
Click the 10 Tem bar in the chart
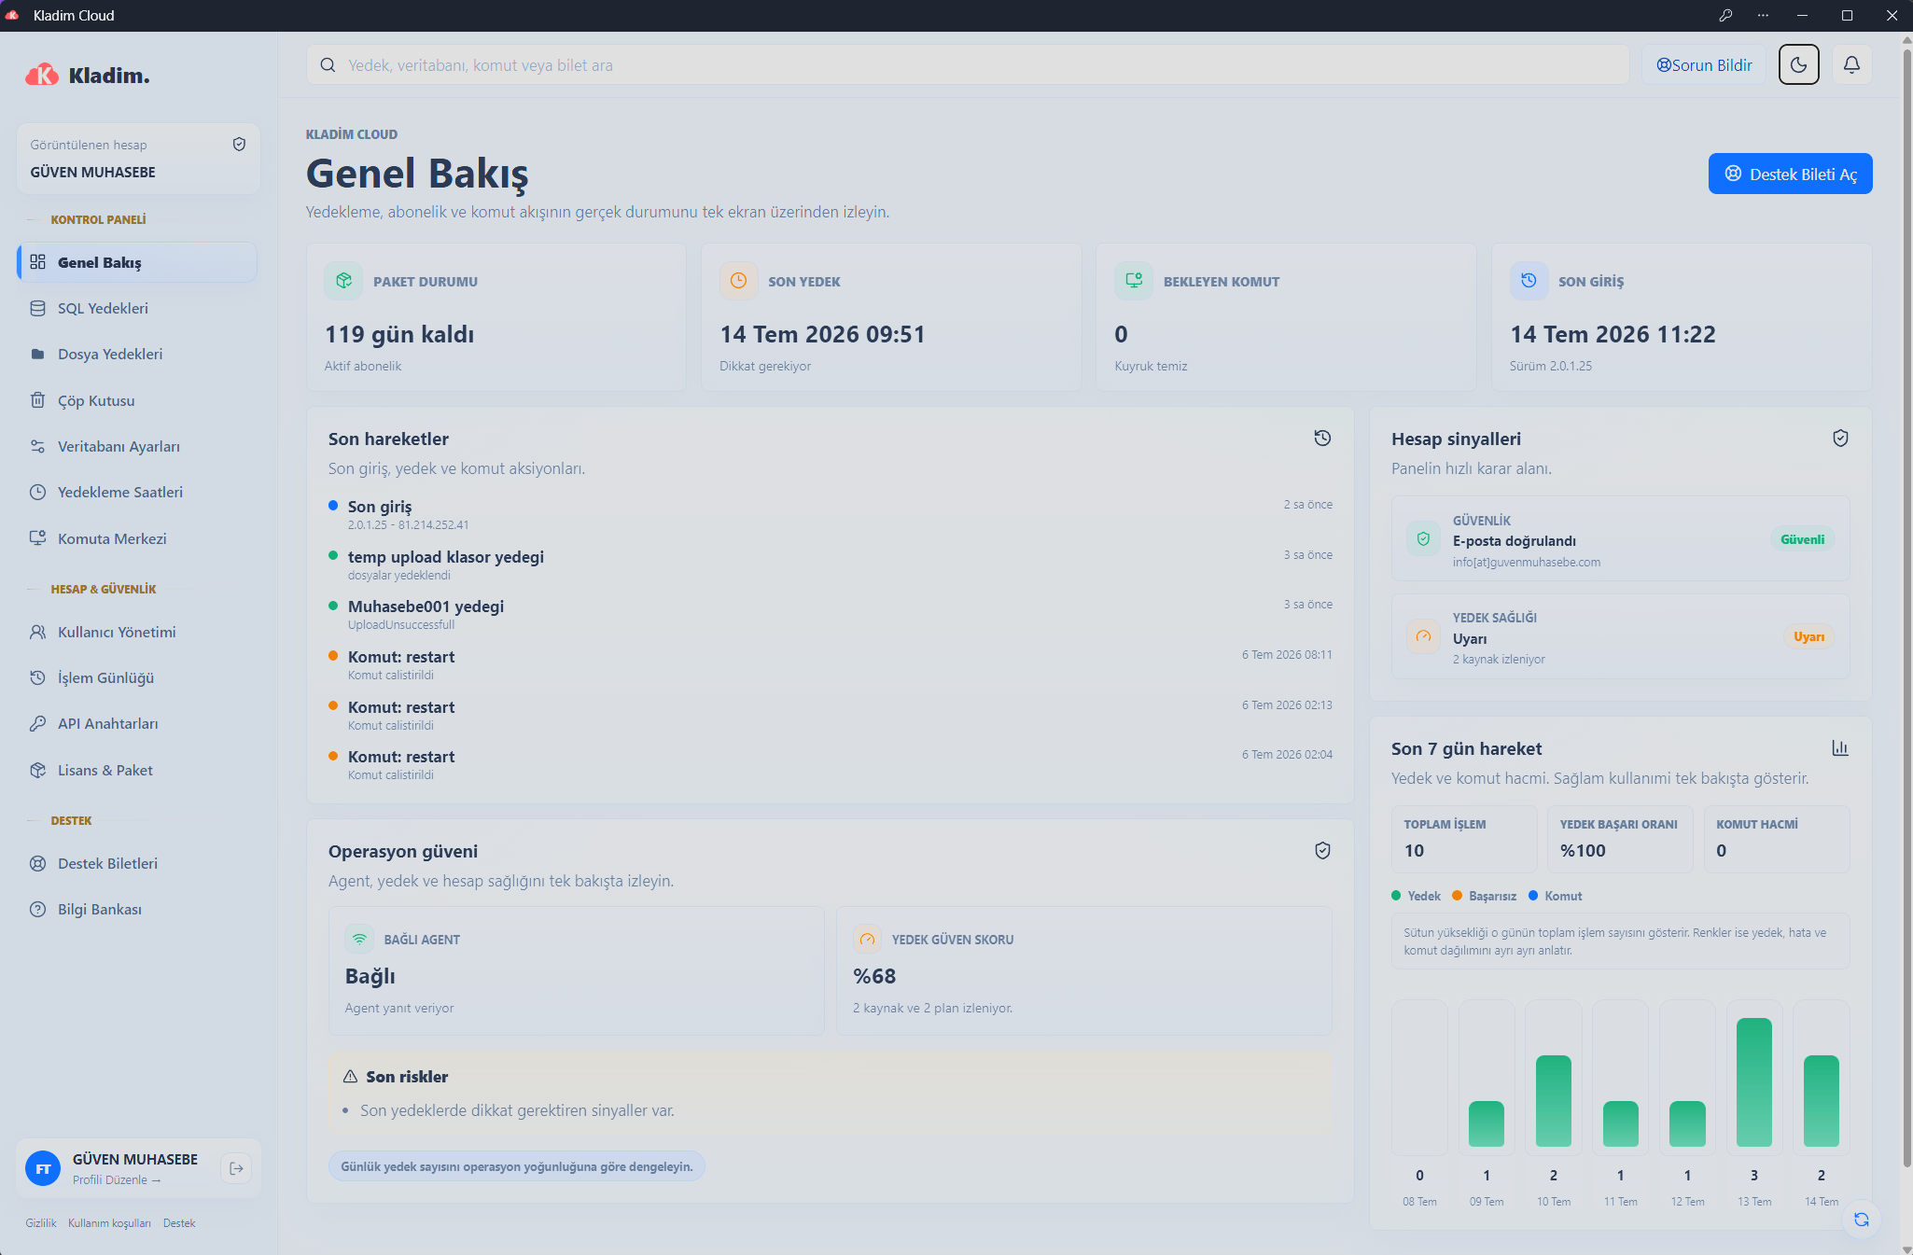[x=1553, y=1101]
